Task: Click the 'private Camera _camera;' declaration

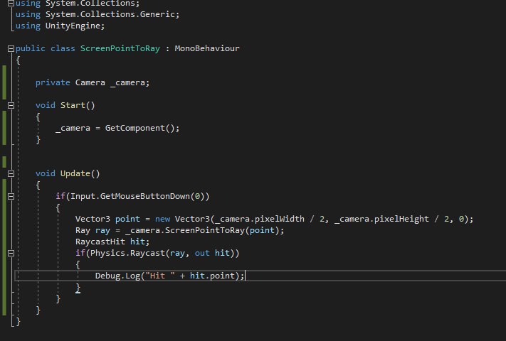Action: click(93, 82)
